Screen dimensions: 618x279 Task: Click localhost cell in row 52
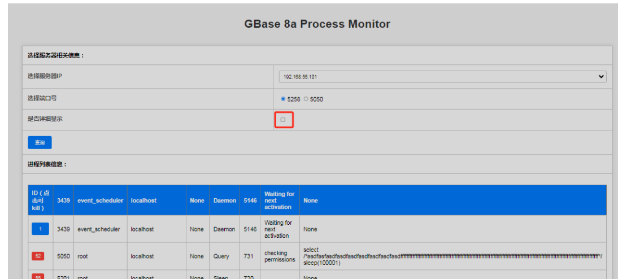point(142,256)
